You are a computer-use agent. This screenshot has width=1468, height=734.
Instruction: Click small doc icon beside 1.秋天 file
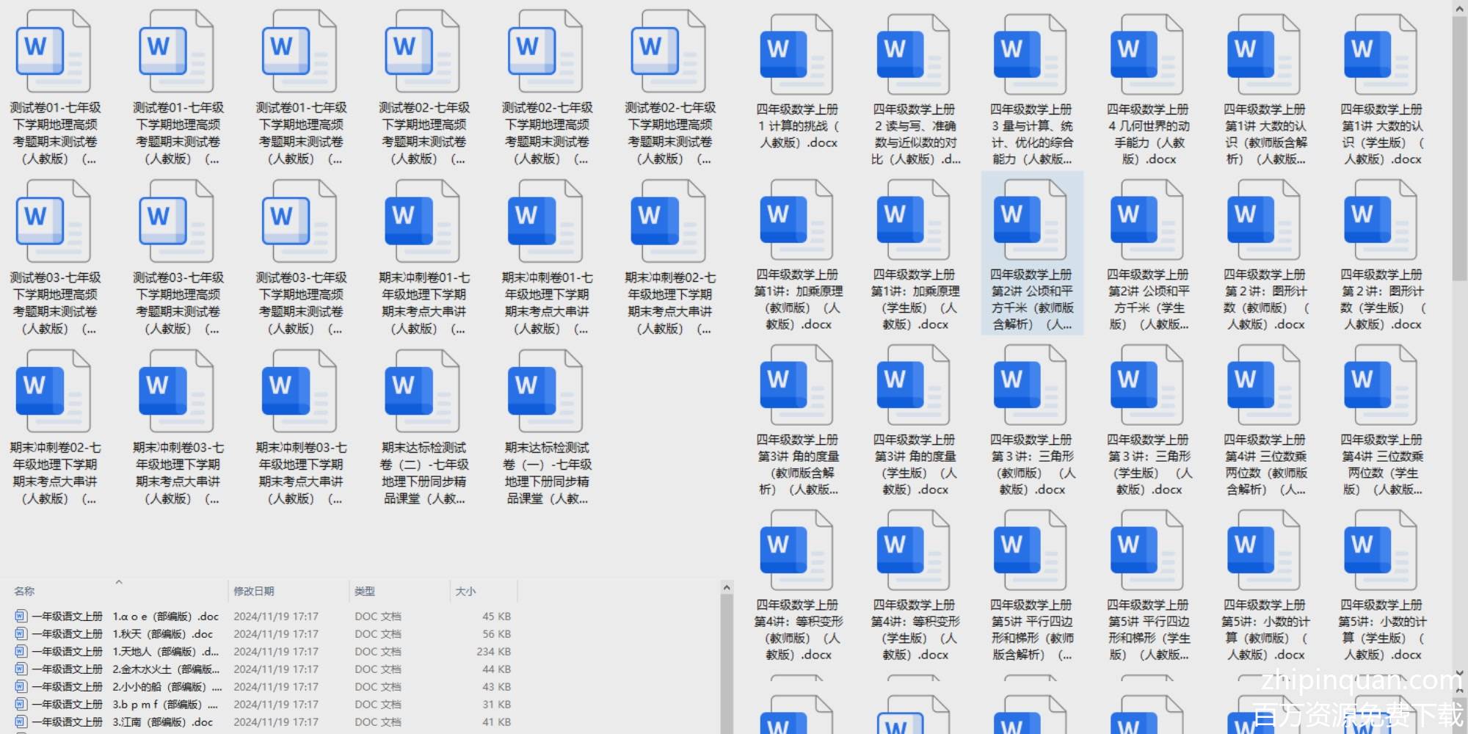[21, 634]
